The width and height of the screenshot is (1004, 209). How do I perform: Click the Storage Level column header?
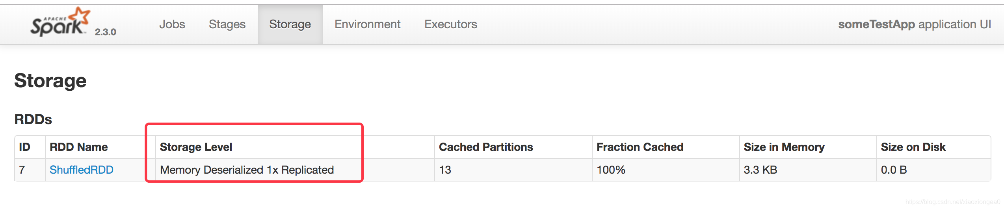[196, 147]
